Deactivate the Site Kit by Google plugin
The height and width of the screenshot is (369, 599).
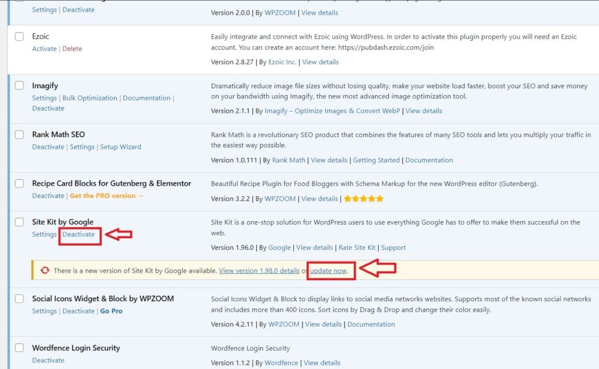point(78,234)
